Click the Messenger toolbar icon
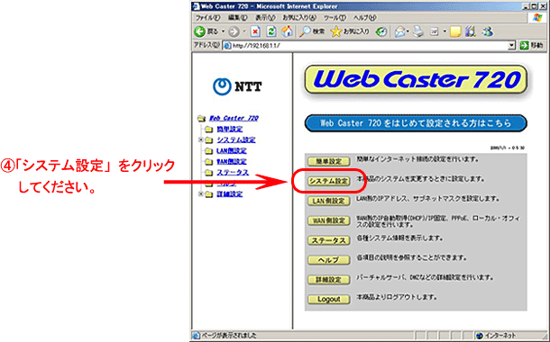This screenshot has width=550, height=342. point(487,31)
